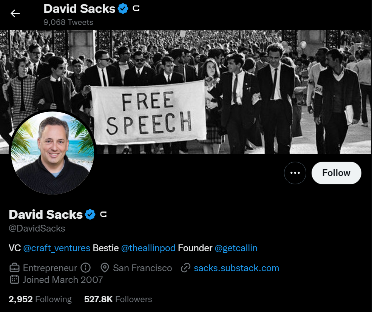Follow David Sacks

(x=336, y=173)
